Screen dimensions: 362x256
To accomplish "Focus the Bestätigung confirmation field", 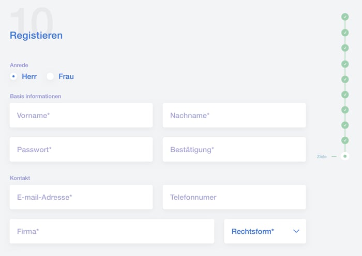I will point(234,150).
